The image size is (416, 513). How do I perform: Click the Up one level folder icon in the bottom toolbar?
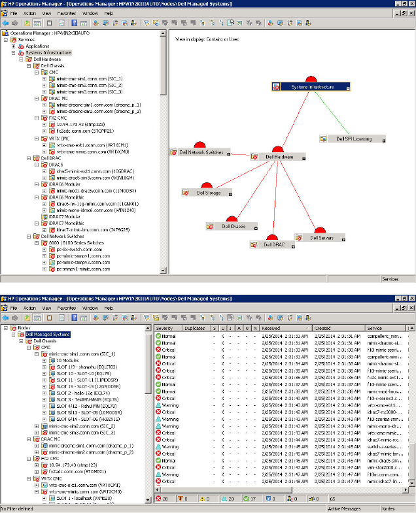click(27, 318)
